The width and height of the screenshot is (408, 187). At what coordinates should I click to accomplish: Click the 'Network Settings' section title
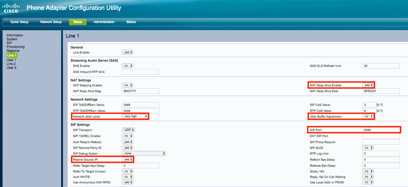pyautogui.click(x=84, y=100)
